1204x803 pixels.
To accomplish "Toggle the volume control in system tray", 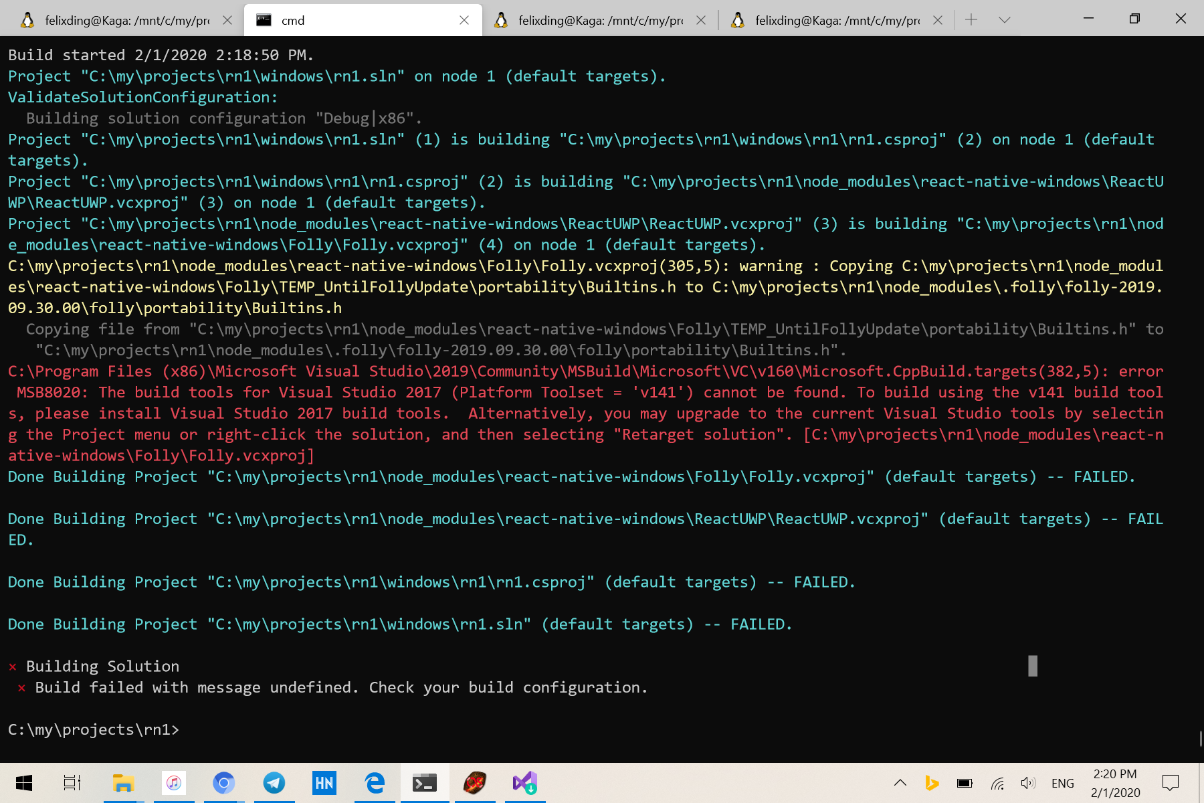I will (1027, 782).
